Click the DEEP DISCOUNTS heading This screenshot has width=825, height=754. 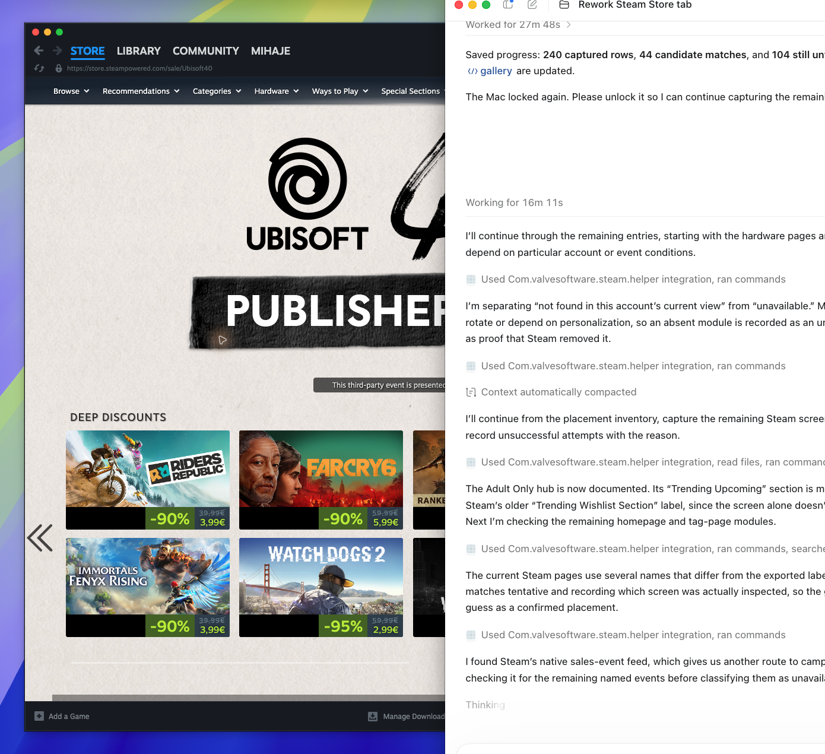click(118, 417)
